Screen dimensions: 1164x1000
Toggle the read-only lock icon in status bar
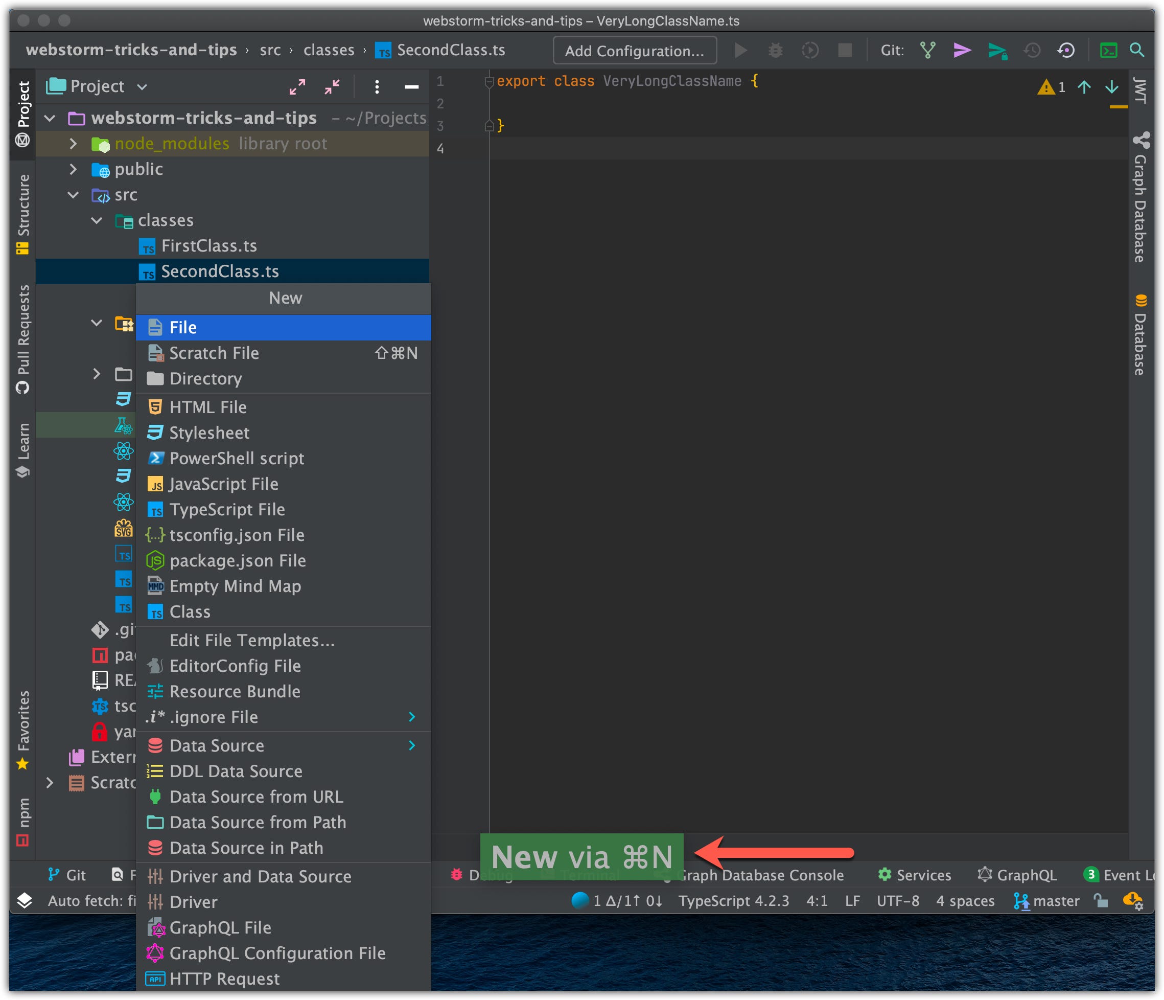click(1100, 900)
